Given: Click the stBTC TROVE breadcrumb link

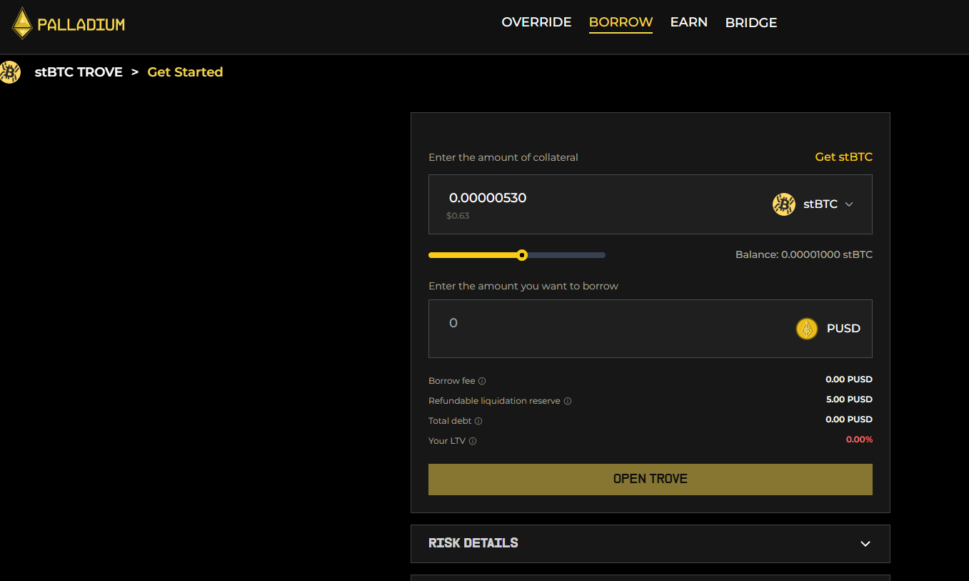Looking at the screenshot, I should 79,72.
